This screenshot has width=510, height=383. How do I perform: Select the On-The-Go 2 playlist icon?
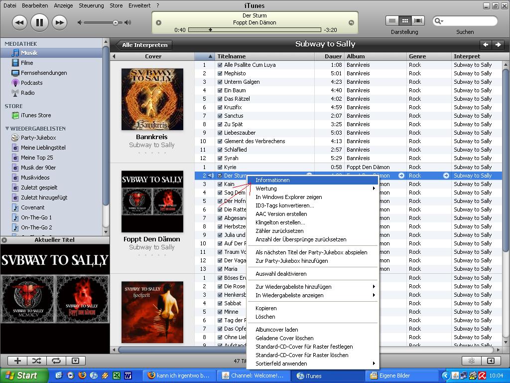15,227
